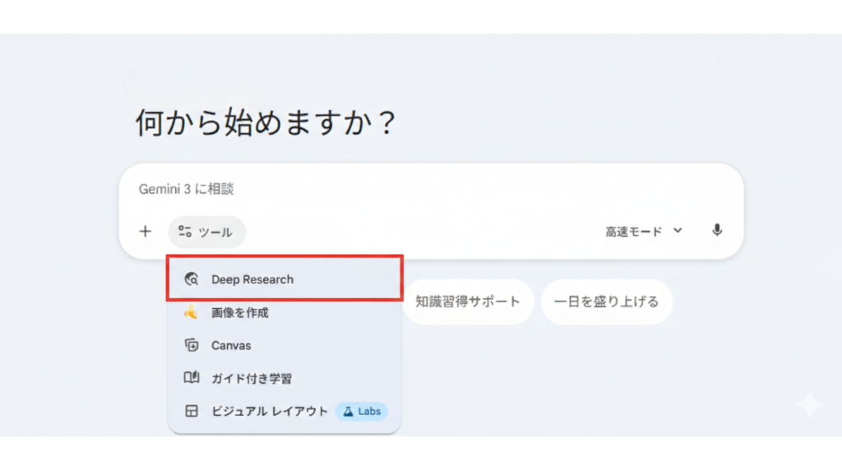Click the Labs badge on ビジュアル レイアウト

362,411
